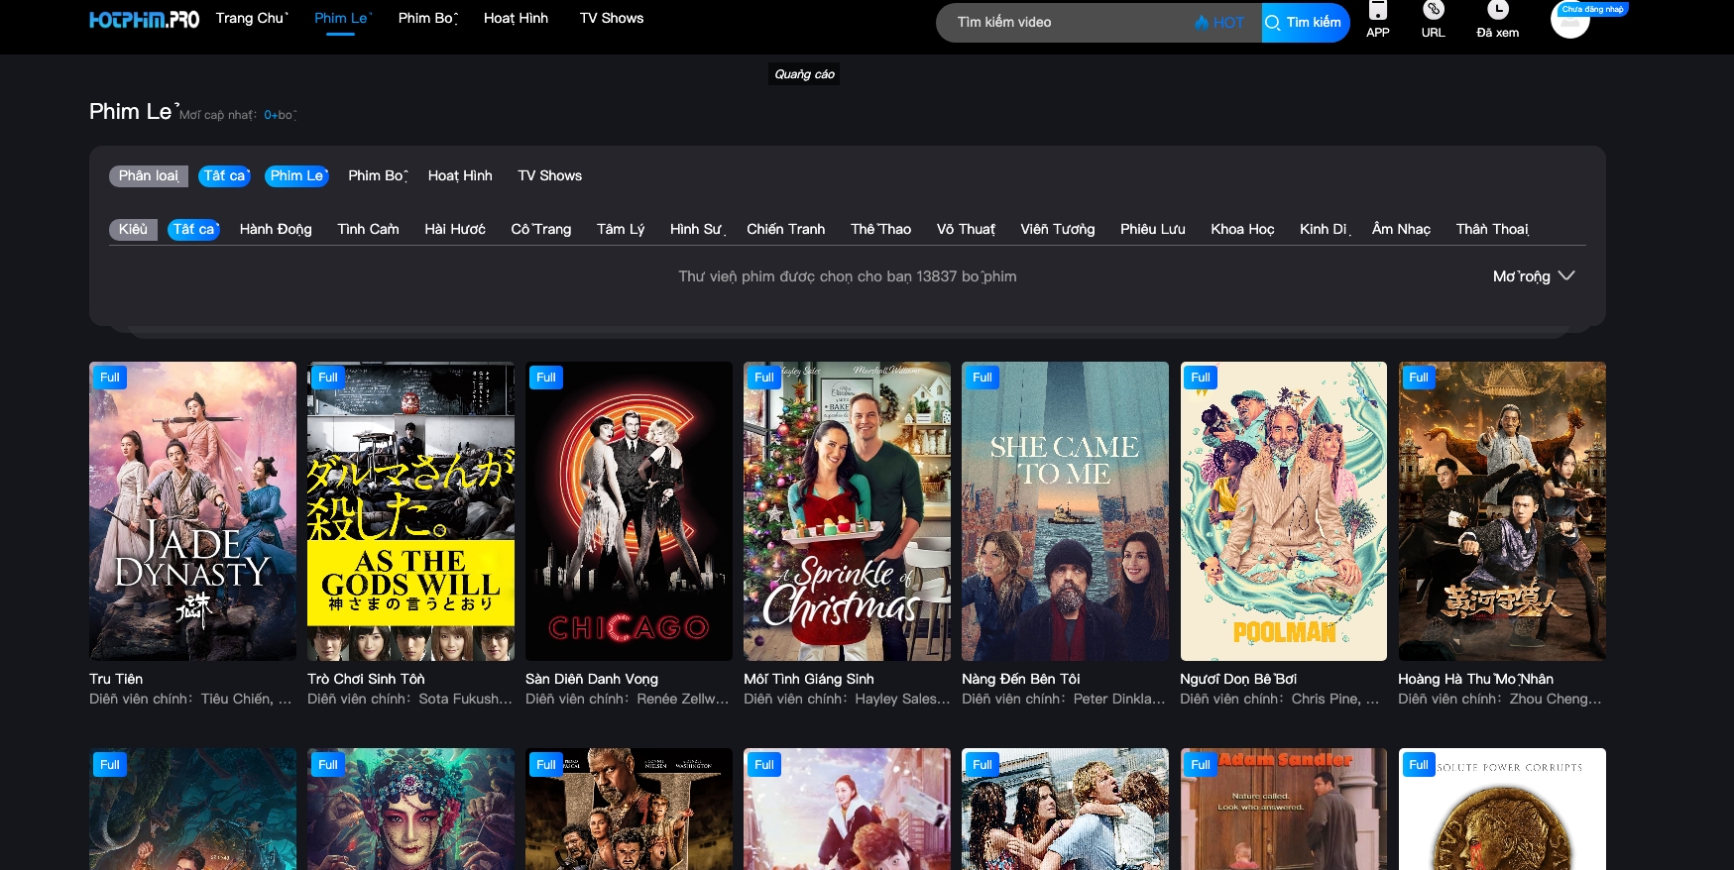Pick the Kinh Dị genre filter
The width and height of the screenshot is (1734, 870).
coord(1324,229)
